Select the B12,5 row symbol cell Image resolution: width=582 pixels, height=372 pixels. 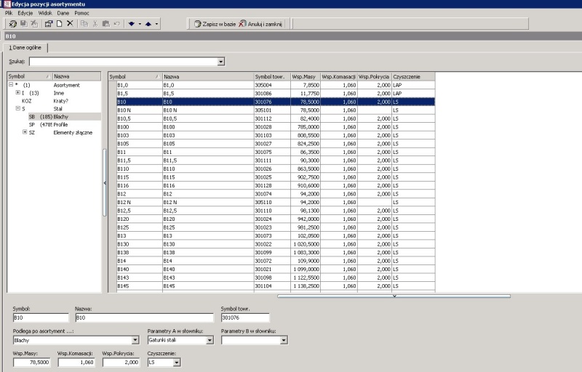pos(139,211)
